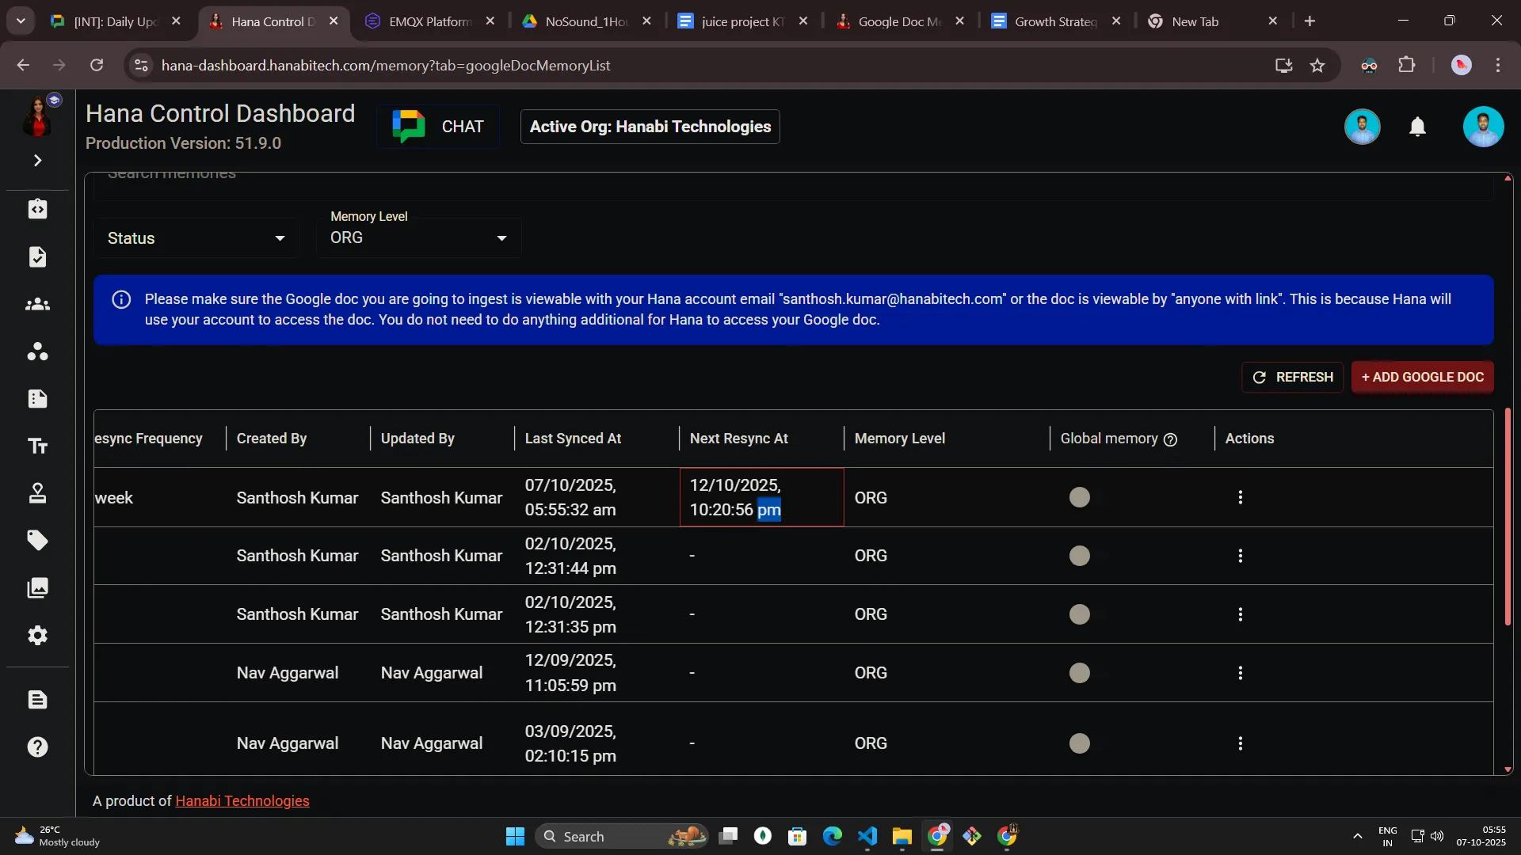
Task: Click the ADD GOOGLE DOC button
Action: pyautogui.click(x=1422, y=377)
